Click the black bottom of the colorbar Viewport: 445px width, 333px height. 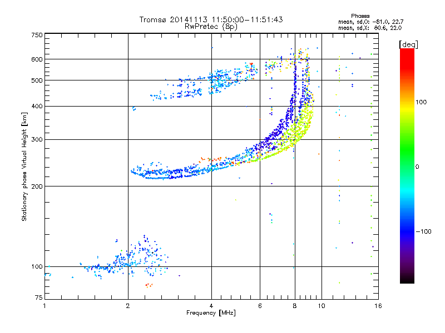pos(407,280)
